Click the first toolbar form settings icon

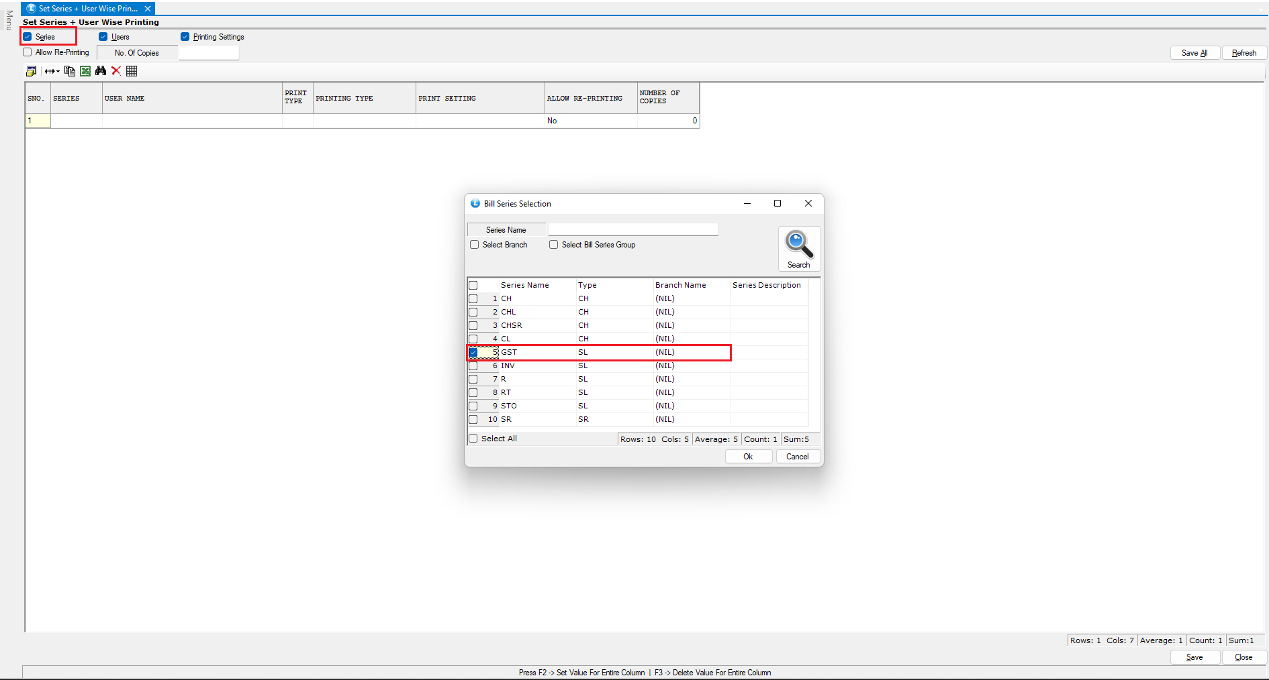tap(31, 71)
